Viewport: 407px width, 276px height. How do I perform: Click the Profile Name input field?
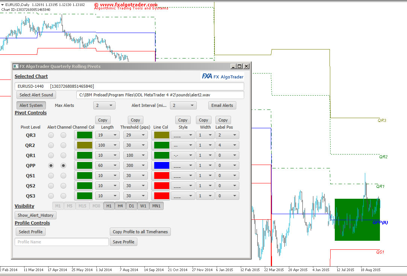[62, 242]
